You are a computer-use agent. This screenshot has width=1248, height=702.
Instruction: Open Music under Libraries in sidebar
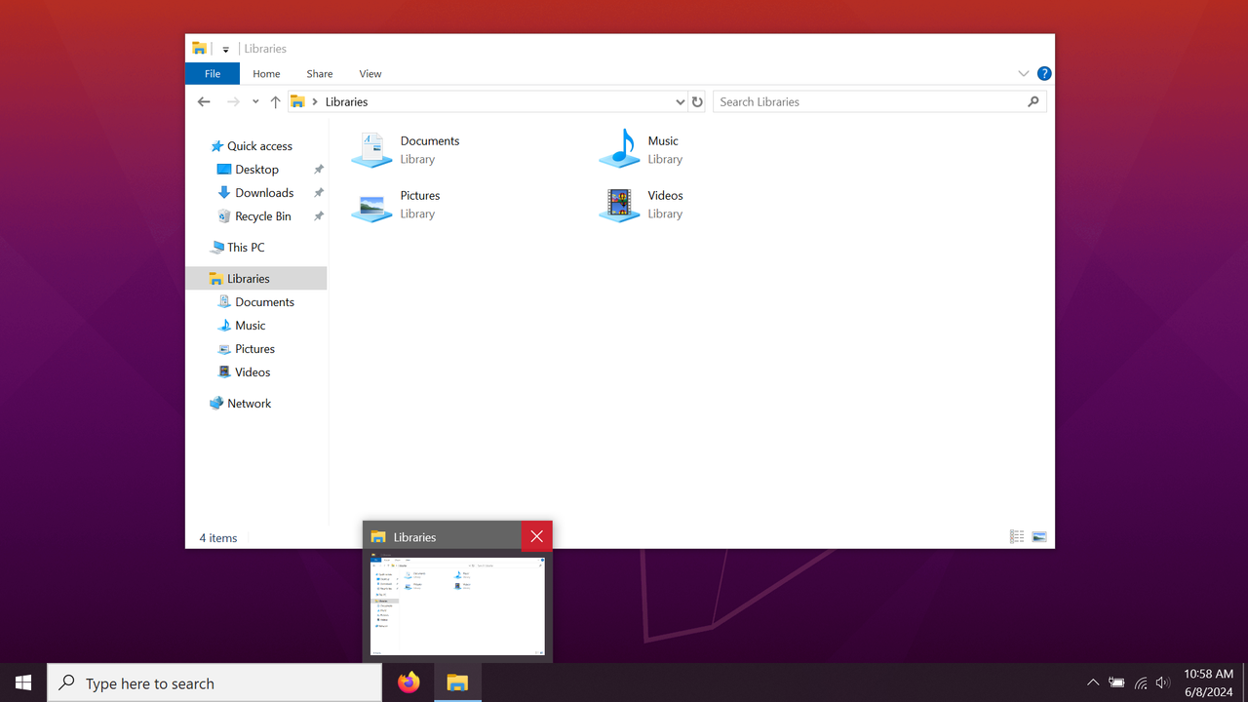click(x=250, y=326)
